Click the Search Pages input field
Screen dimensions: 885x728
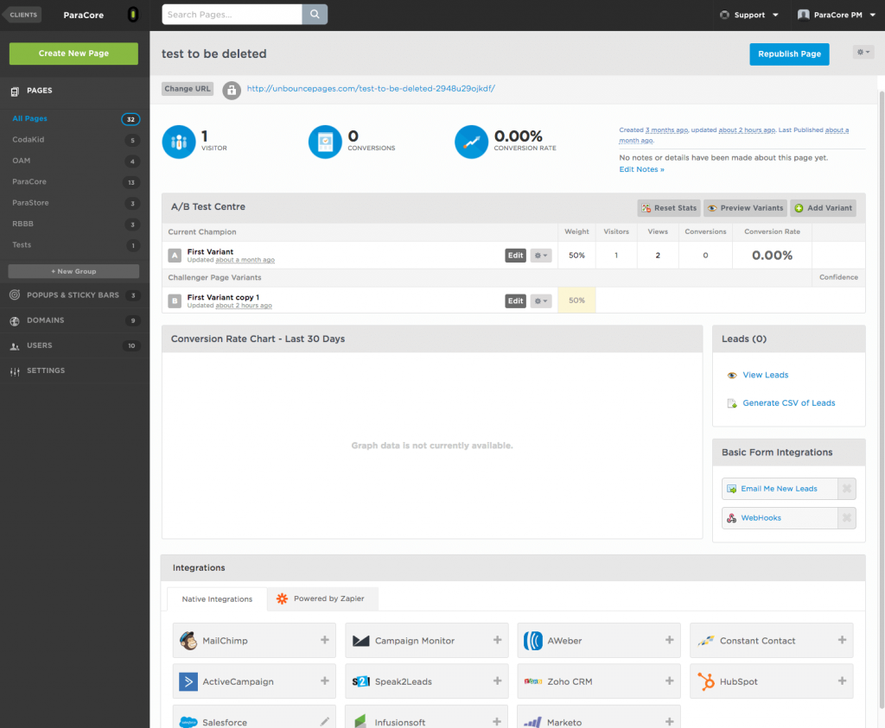pyautogui.click(x=232, y=15)
